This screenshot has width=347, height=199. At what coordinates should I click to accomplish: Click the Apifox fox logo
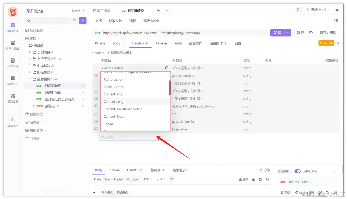(13, 12)
